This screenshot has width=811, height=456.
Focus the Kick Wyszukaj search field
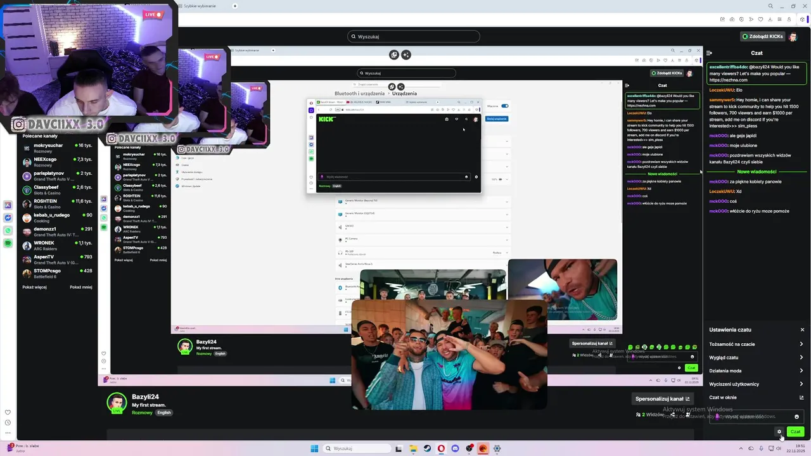coord(414,37)
